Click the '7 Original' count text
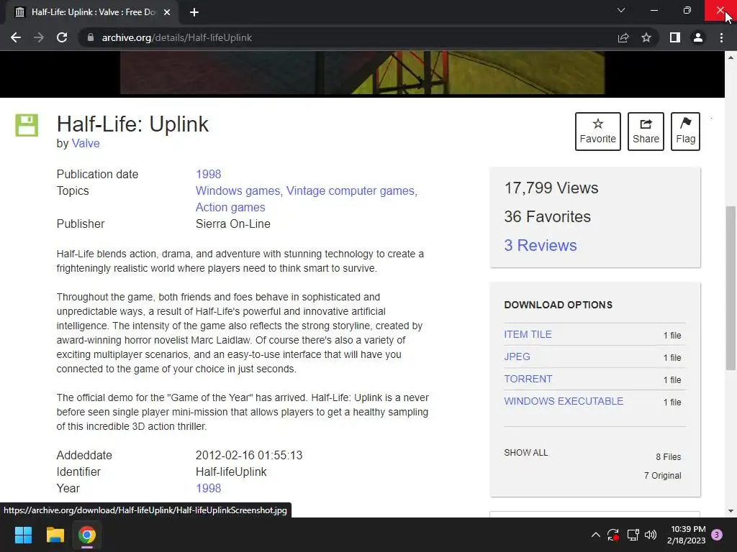737x552 pixels. point(662,476)
